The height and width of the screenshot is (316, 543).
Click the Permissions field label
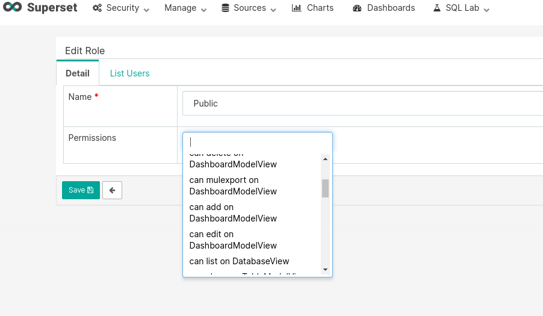(92, 138)
